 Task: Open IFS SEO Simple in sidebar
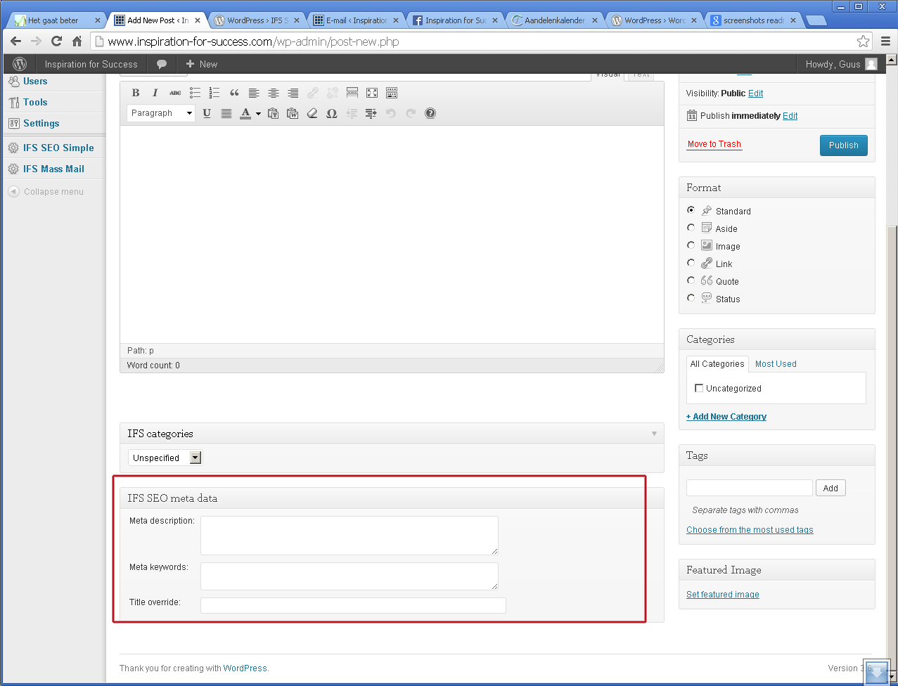point(58,148)
